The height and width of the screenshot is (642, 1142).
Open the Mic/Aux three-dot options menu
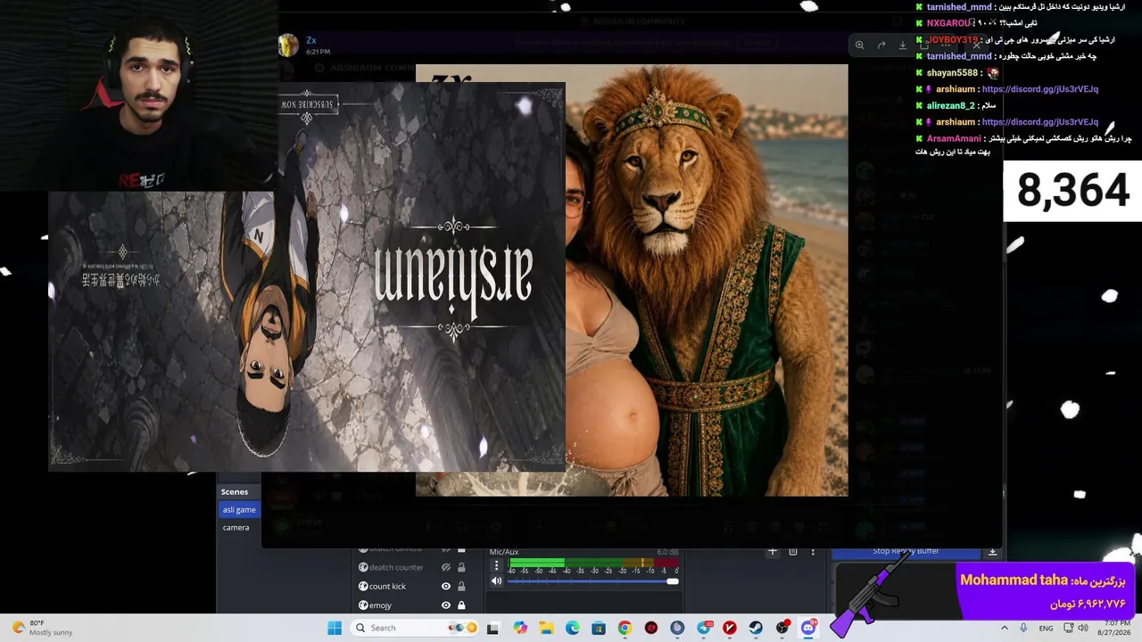pos(497,565)
